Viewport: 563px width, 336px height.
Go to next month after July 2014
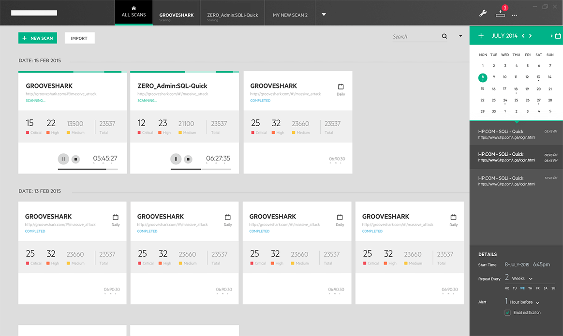tap(530, 36)
